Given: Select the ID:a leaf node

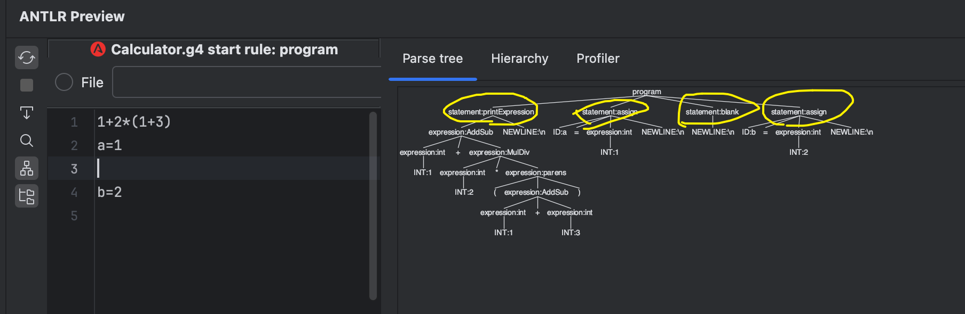Looking at the screenshot, I should (x=560, y=132).
